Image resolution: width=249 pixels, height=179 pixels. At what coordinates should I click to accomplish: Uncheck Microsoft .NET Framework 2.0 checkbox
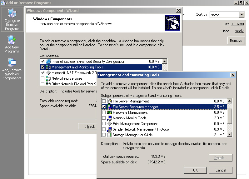click(x=43, y=73)
